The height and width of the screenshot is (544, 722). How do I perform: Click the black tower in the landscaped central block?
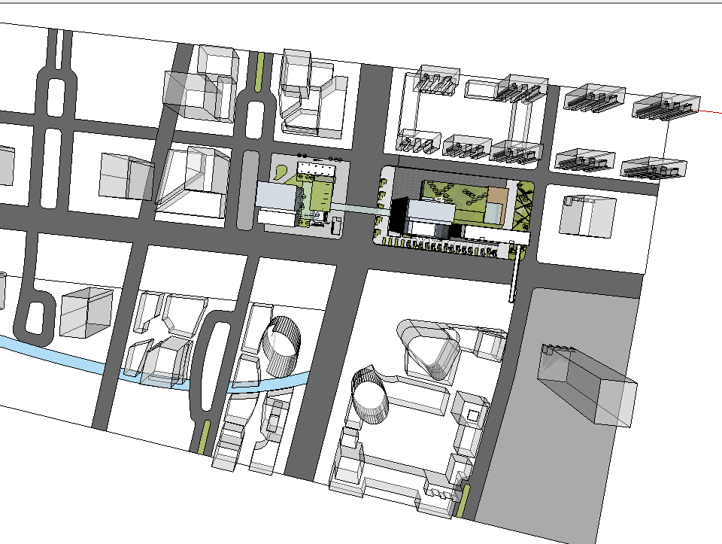(399, 216)
